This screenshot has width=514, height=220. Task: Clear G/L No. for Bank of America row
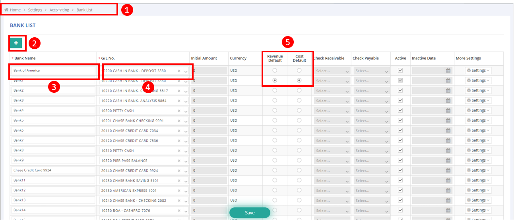(x=179, y=71)
